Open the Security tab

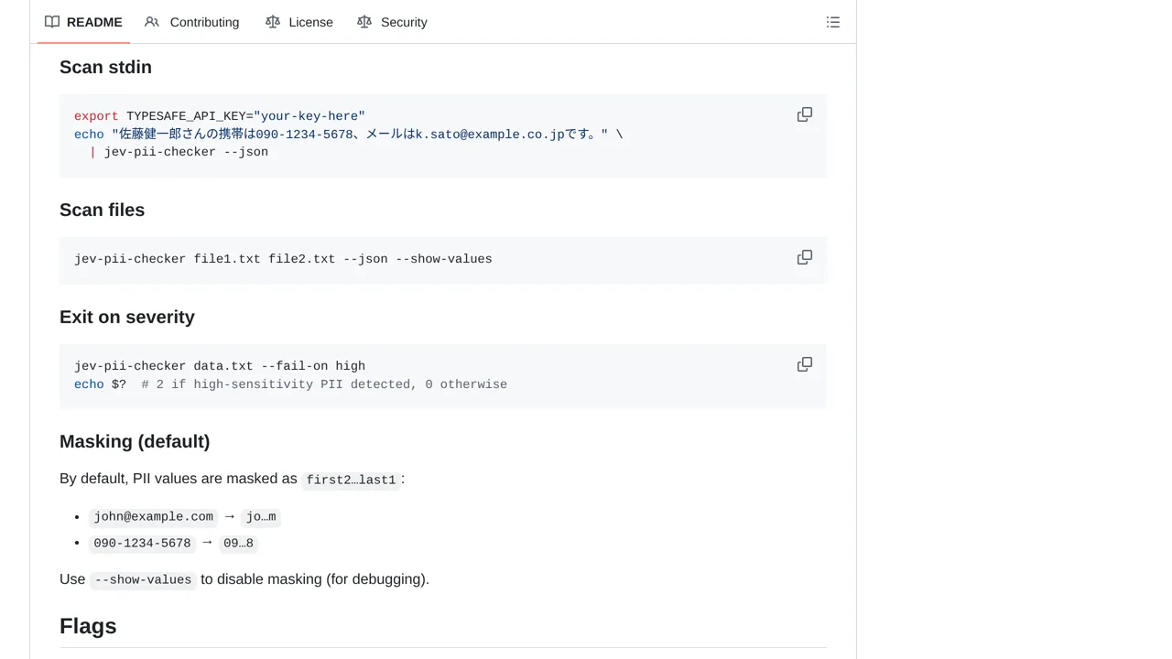(x=392, y=22)
